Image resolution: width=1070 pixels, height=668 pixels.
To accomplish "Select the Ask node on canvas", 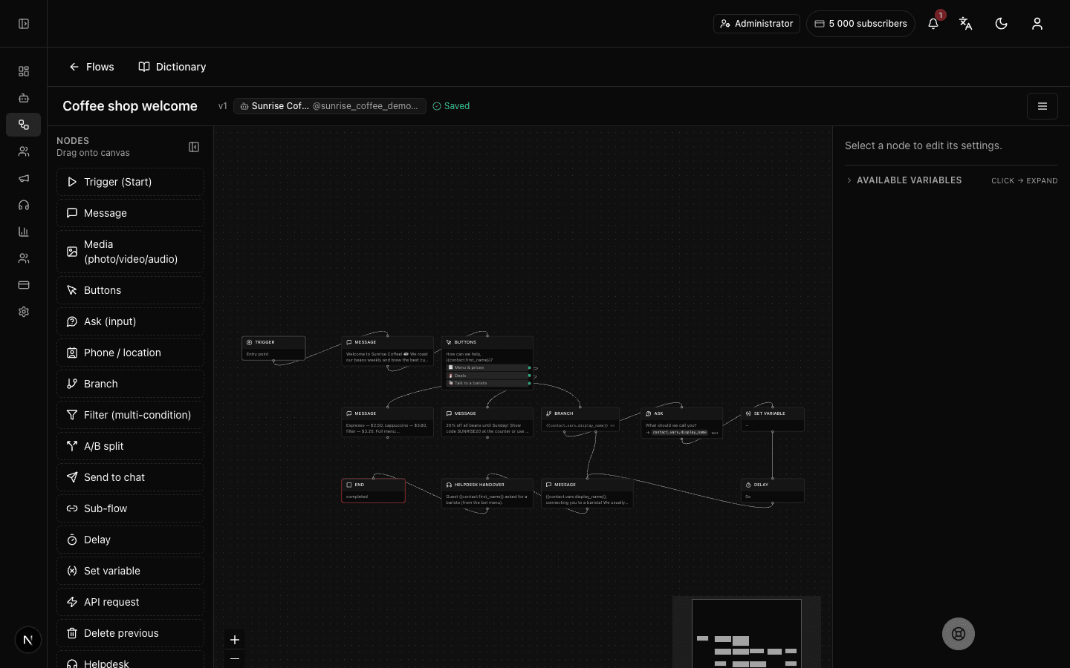I will (x=682, y=422).
